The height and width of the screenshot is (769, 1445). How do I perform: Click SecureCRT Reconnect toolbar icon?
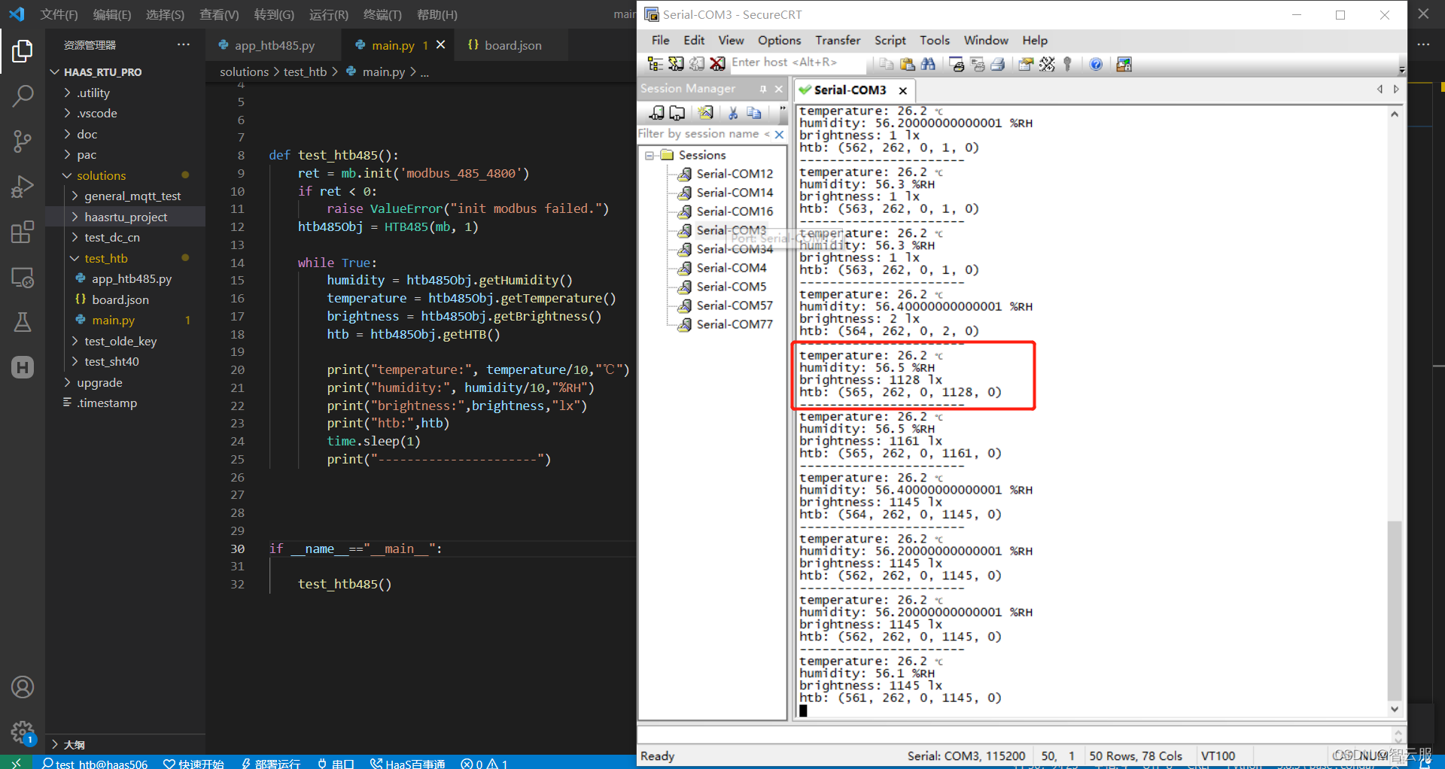point(697,64)
